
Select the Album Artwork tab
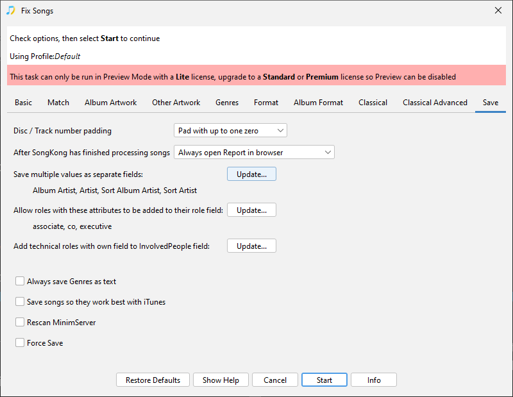click(x=110, y=103)
